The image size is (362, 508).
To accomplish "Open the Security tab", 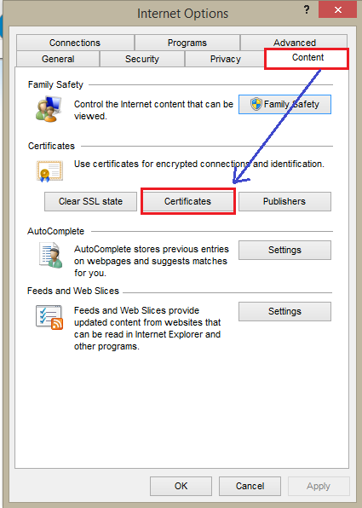I will pos(142,59).
